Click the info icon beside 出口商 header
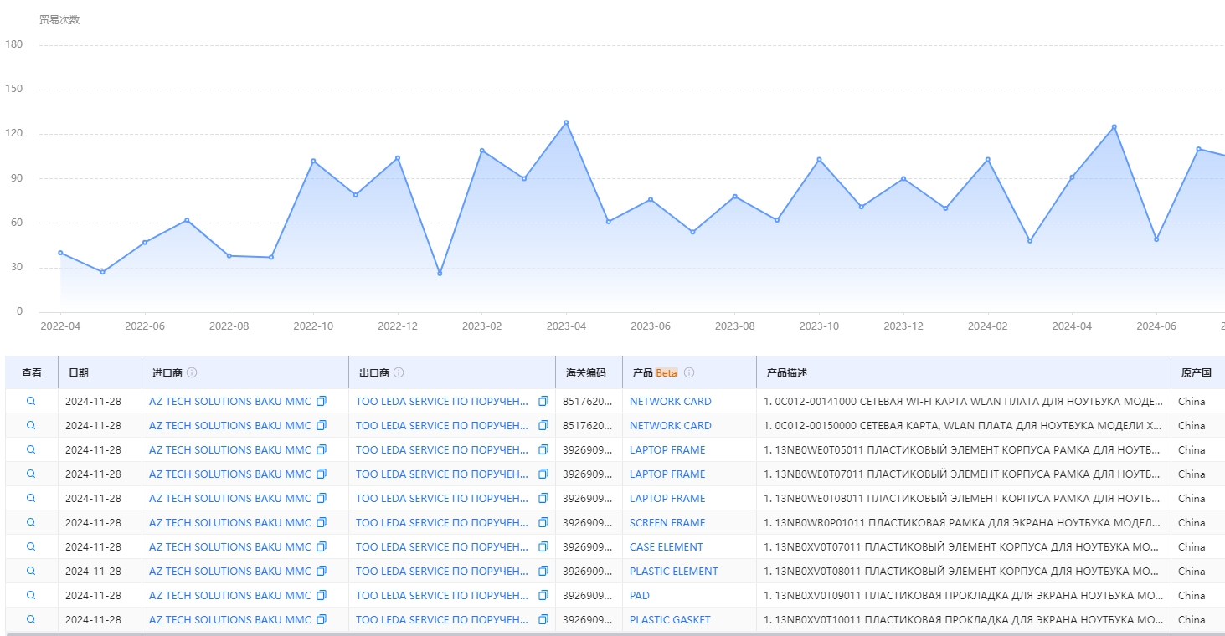Viewport: 1225px width, 636px height. pyautogui.click(x=399, y=372)
